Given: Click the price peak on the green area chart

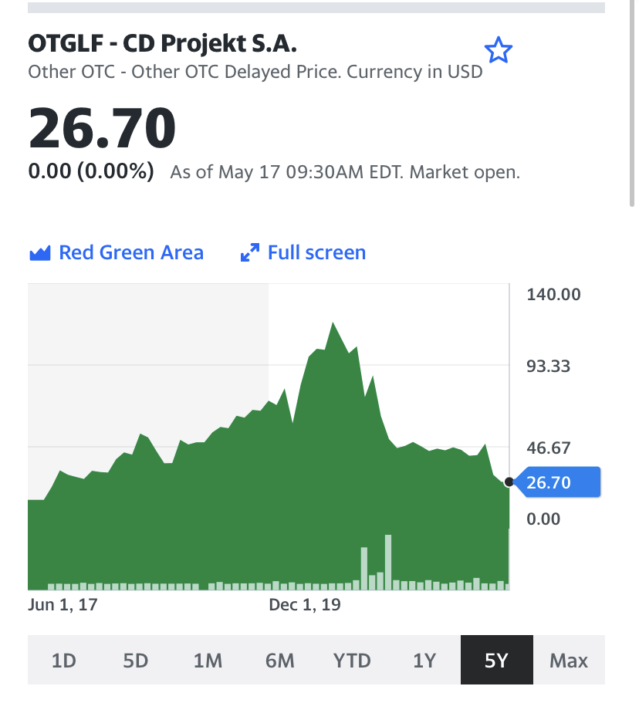Looking at the screenshot, I should [x=333, y=324].
